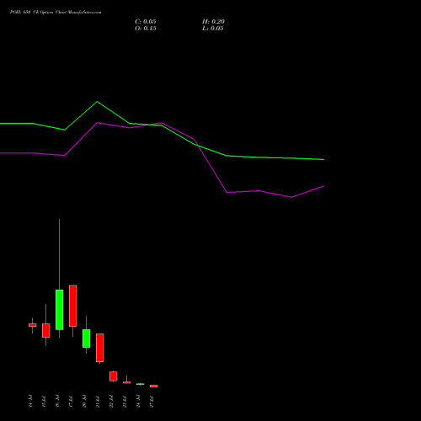Select the red candle above 21 Jul
This screenshot has height=421, width=421.
100,348
